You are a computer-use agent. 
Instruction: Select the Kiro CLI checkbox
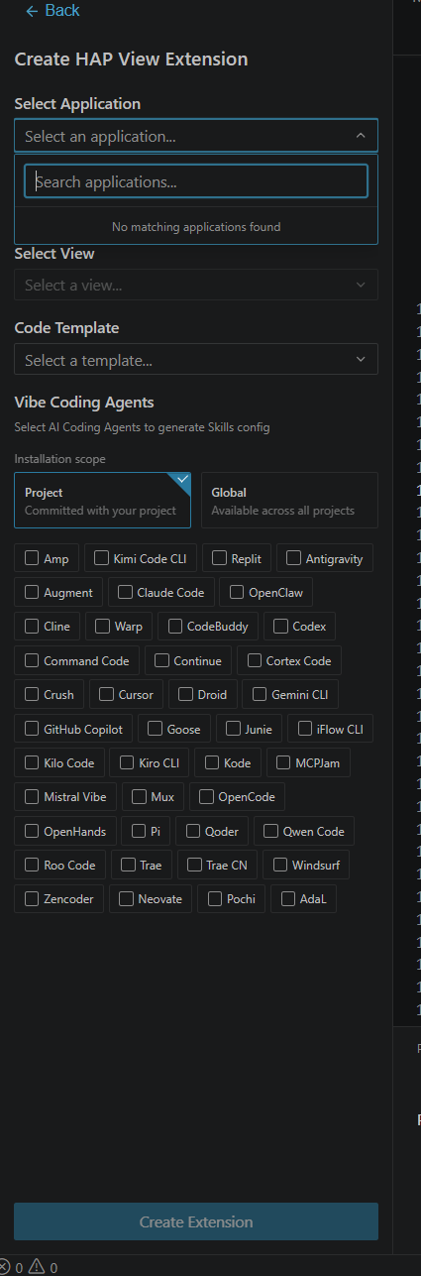pos(126,762)
